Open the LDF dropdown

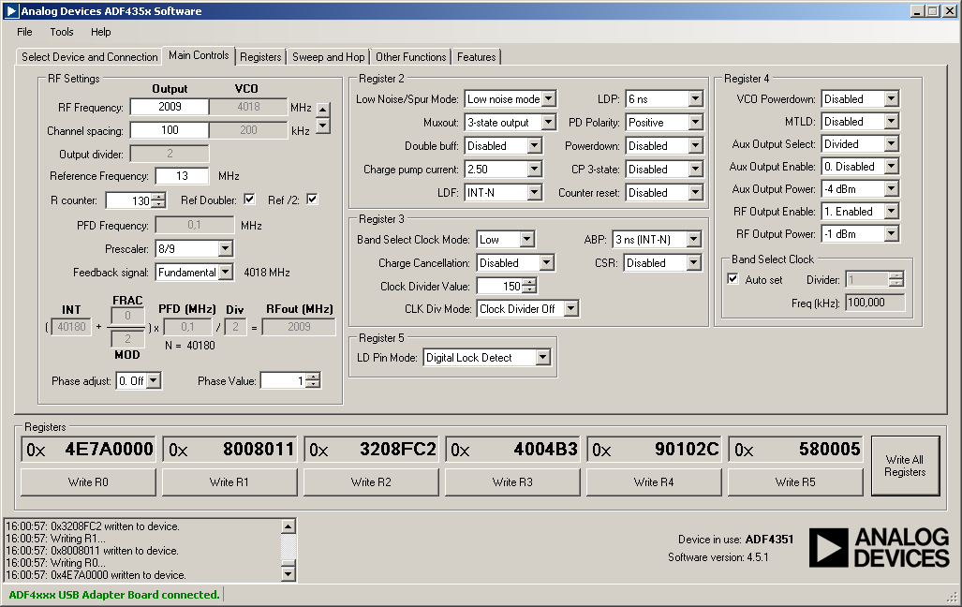coord(534,192)
